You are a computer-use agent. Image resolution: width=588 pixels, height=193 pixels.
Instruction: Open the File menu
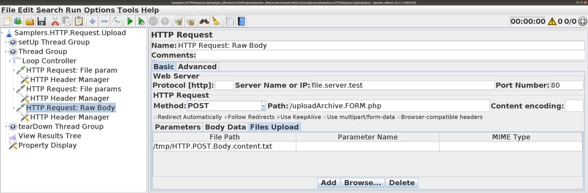(8, 10)
